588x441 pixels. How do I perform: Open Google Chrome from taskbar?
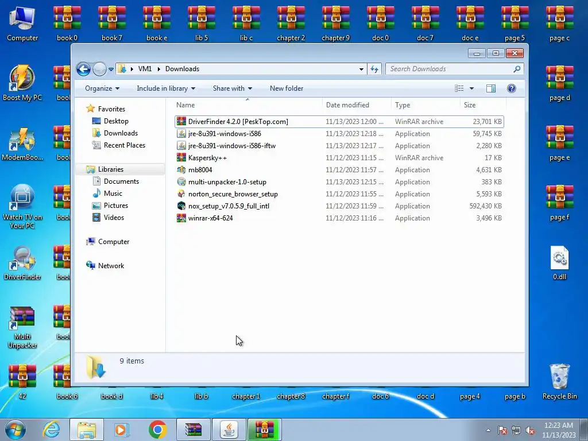click(157, 430)
